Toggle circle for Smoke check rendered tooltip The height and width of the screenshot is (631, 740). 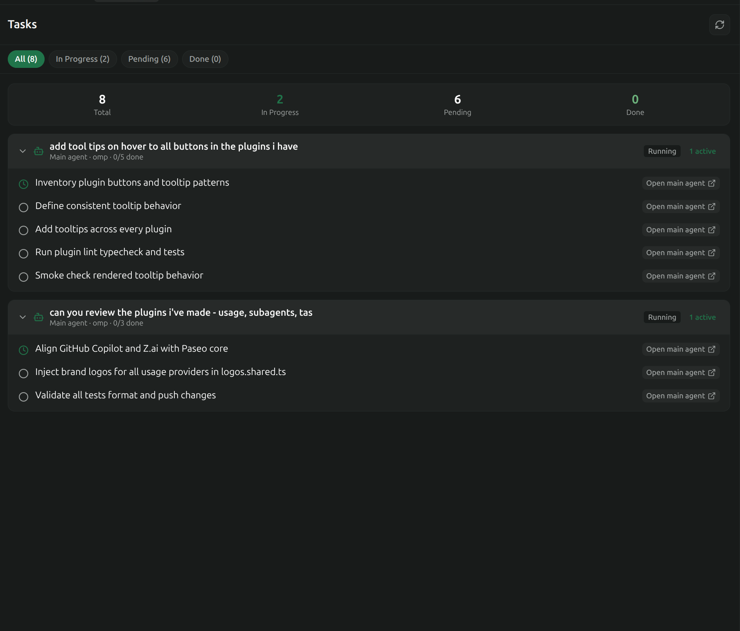(x=24, y=277)
